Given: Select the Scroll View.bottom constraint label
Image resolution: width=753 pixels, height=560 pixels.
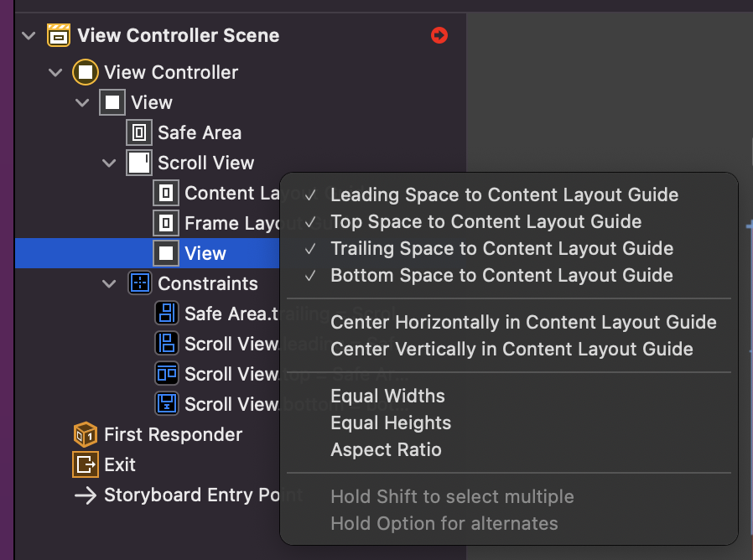Looking at the screenshot, I should (x=232, y=404).
